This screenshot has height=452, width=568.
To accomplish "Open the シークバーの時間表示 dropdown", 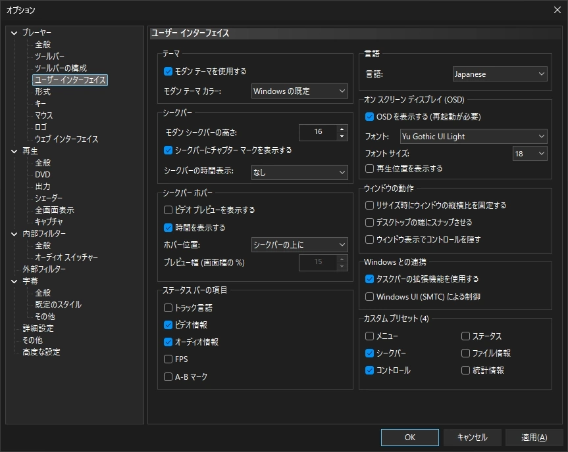I will (299, 173).
